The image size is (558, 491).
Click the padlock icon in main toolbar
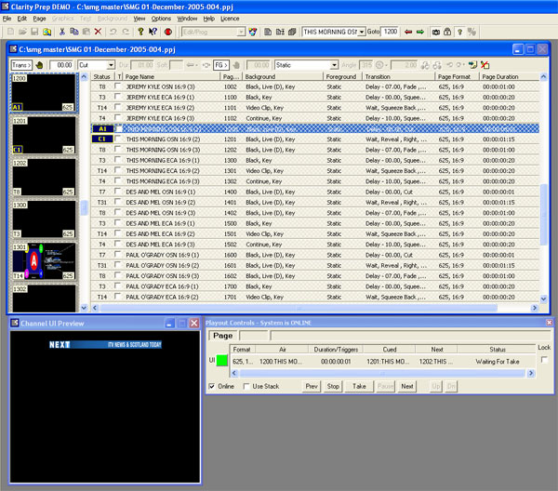[447, 32]
